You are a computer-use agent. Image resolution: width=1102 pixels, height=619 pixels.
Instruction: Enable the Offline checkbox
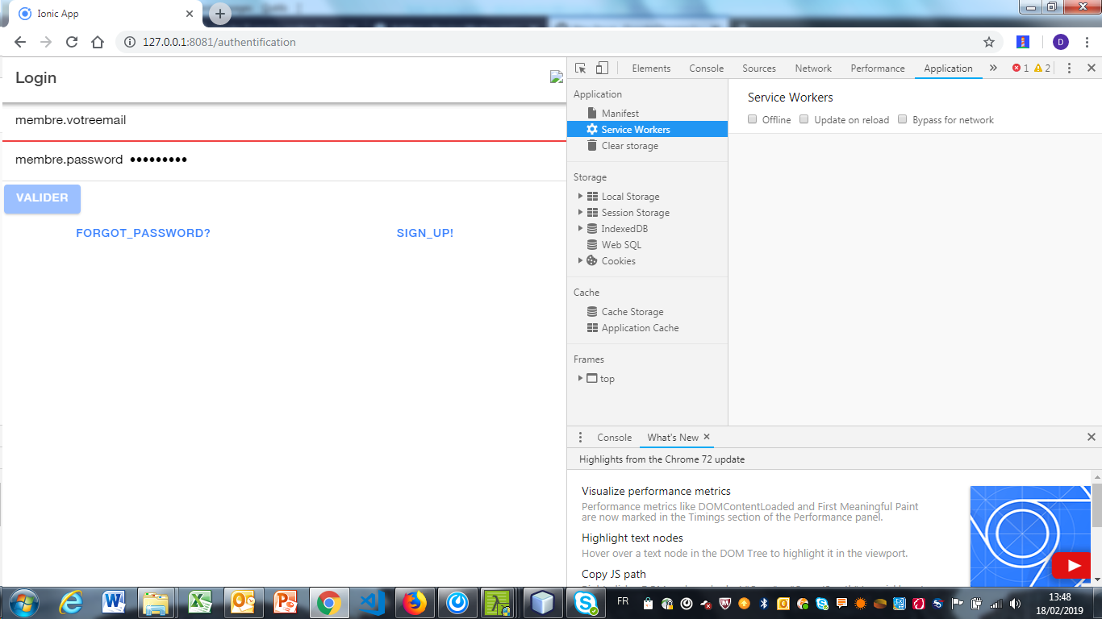click(x=752, y=118)
